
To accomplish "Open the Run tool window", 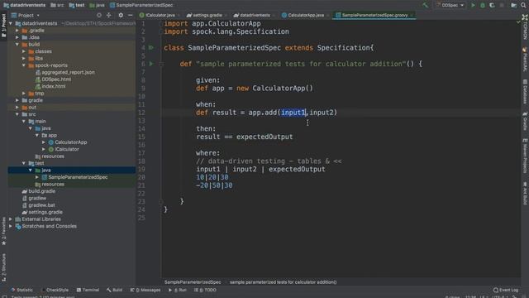I will (x=177, y=290).
